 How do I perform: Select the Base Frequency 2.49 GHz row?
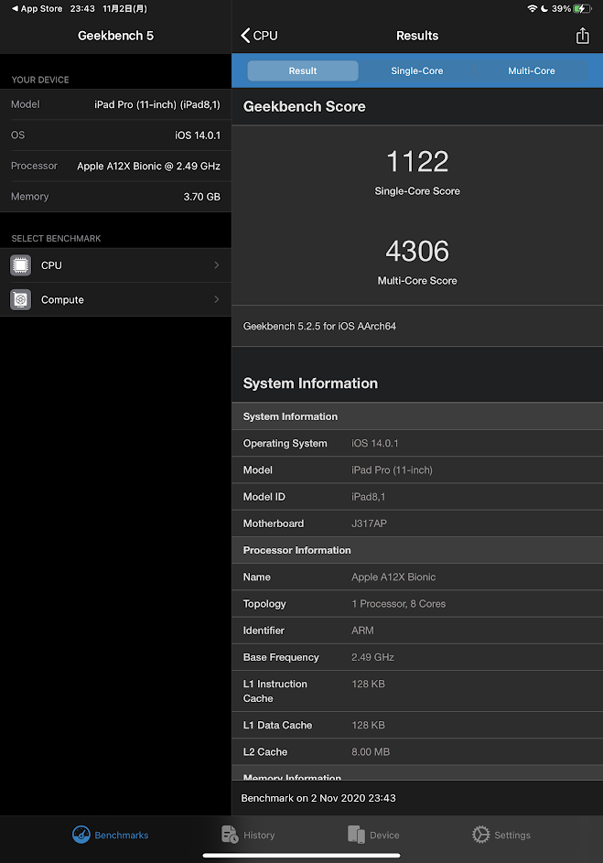(417, 657)
